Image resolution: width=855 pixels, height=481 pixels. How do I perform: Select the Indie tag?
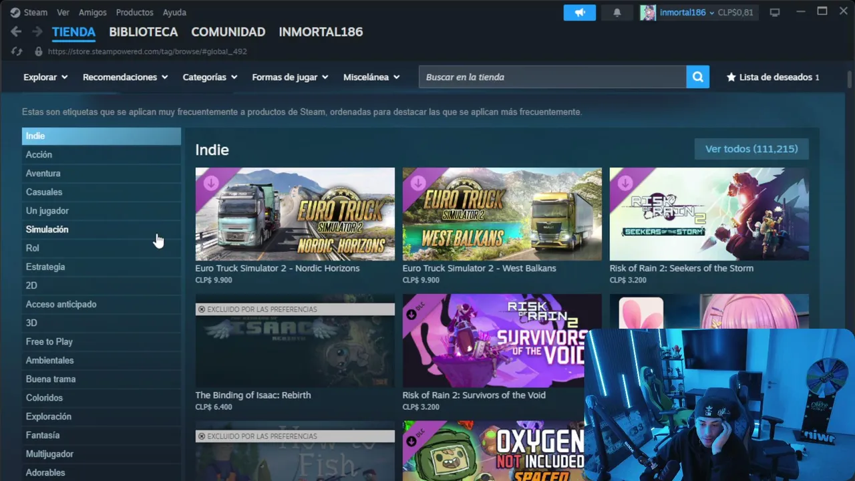tap(102, 136)
